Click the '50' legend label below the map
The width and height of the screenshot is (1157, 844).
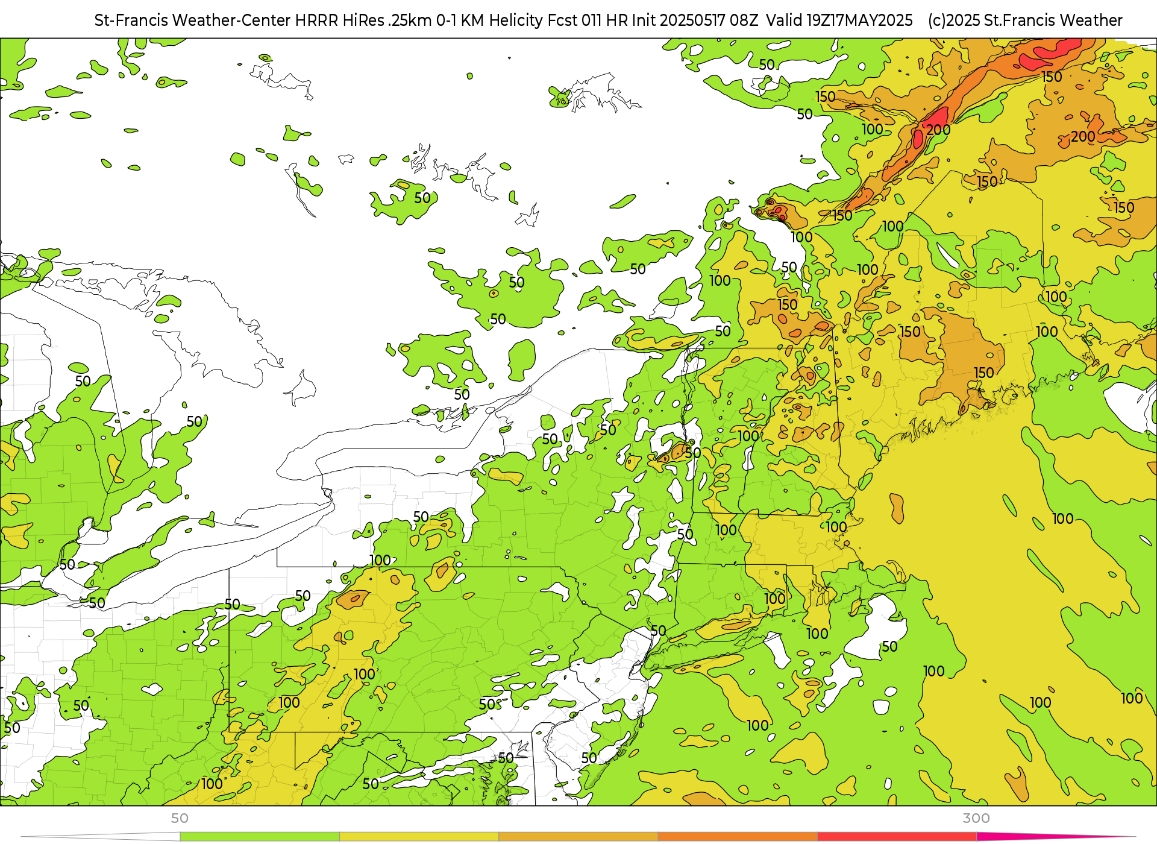(180, 818)
